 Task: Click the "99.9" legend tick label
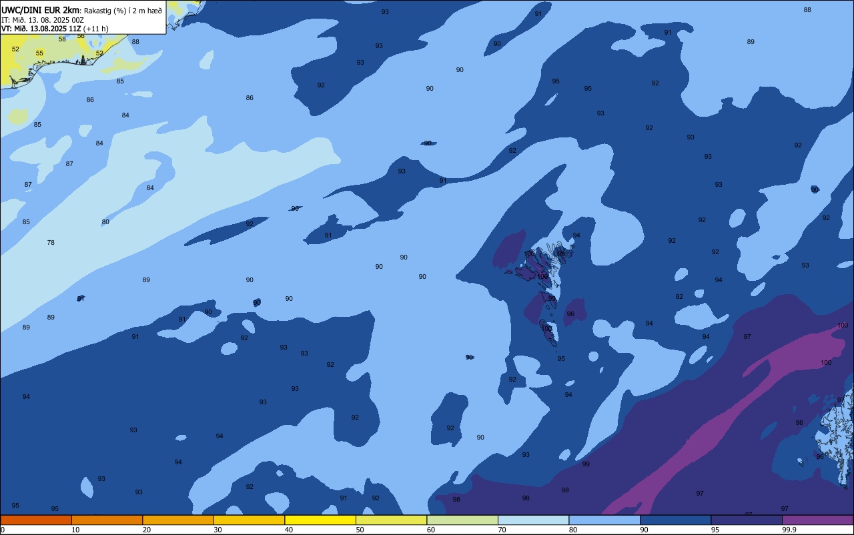(x=789, y=530)
